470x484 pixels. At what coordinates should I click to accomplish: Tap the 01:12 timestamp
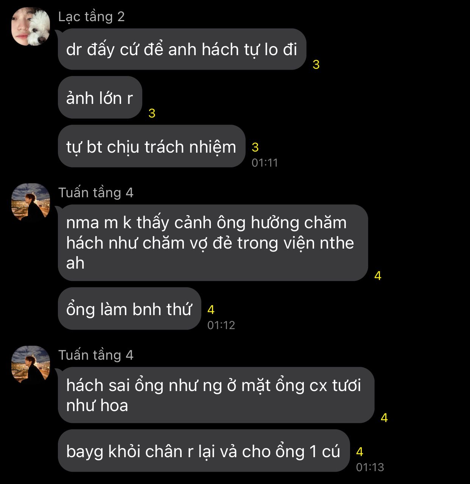tap(221, 325)
